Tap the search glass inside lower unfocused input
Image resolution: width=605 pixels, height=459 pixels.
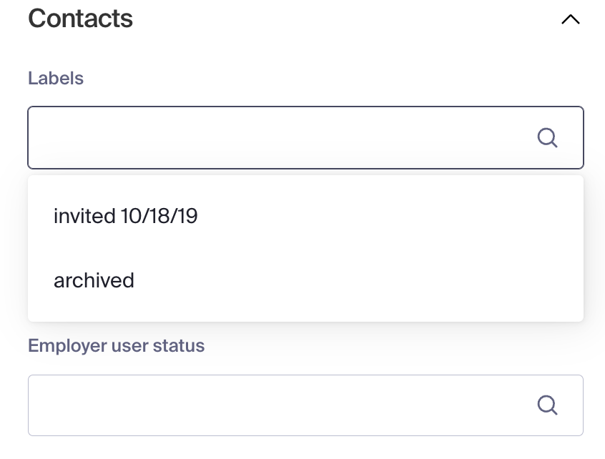tap(547, 405)
